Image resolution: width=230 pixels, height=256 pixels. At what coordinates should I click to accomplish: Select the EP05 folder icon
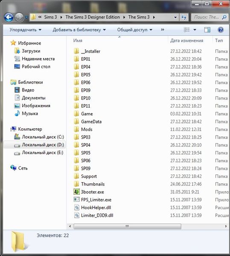click(x=76, y=75)
